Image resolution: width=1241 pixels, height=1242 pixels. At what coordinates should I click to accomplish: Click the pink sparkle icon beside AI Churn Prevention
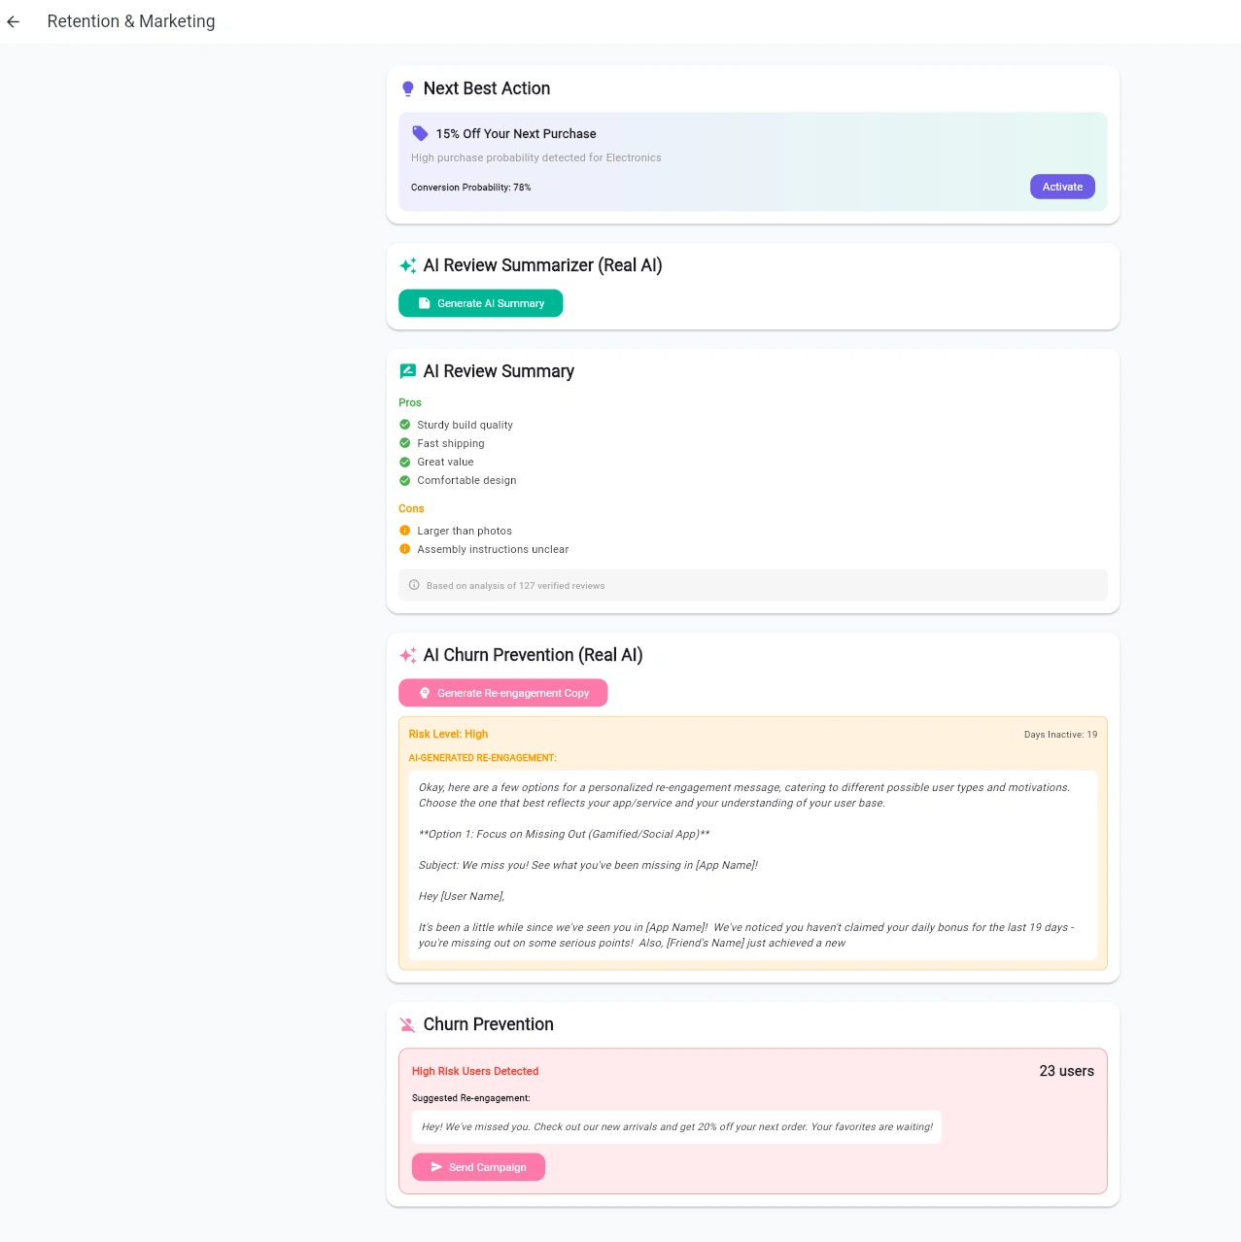point(408,655)
